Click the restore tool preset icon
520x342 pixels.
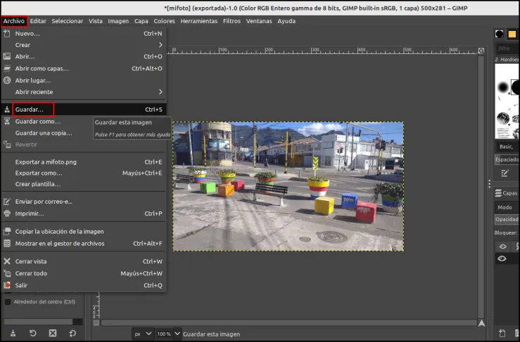(32, 333)
